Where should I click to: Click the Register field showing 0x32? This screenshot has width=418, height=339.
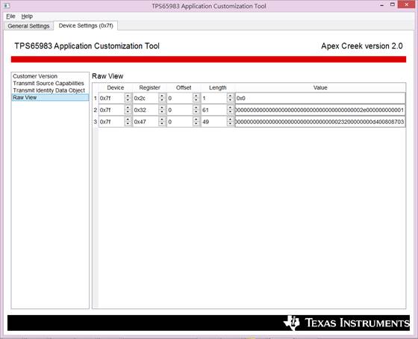click(146, 110)
